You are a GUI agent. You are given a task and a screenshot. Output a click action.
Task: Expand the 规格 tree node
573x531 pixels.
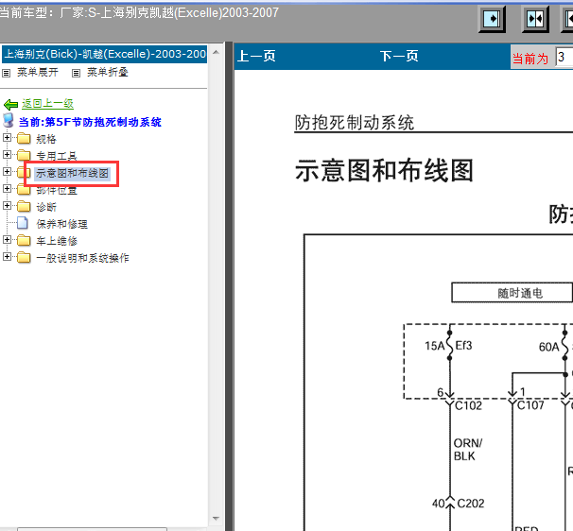click(7, 137)
